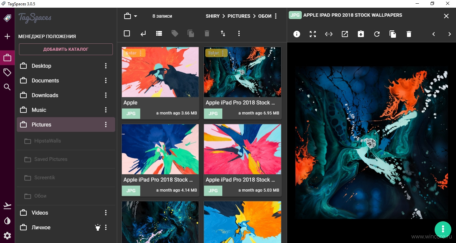Open the file toolbar more options menu

[239, 33]
